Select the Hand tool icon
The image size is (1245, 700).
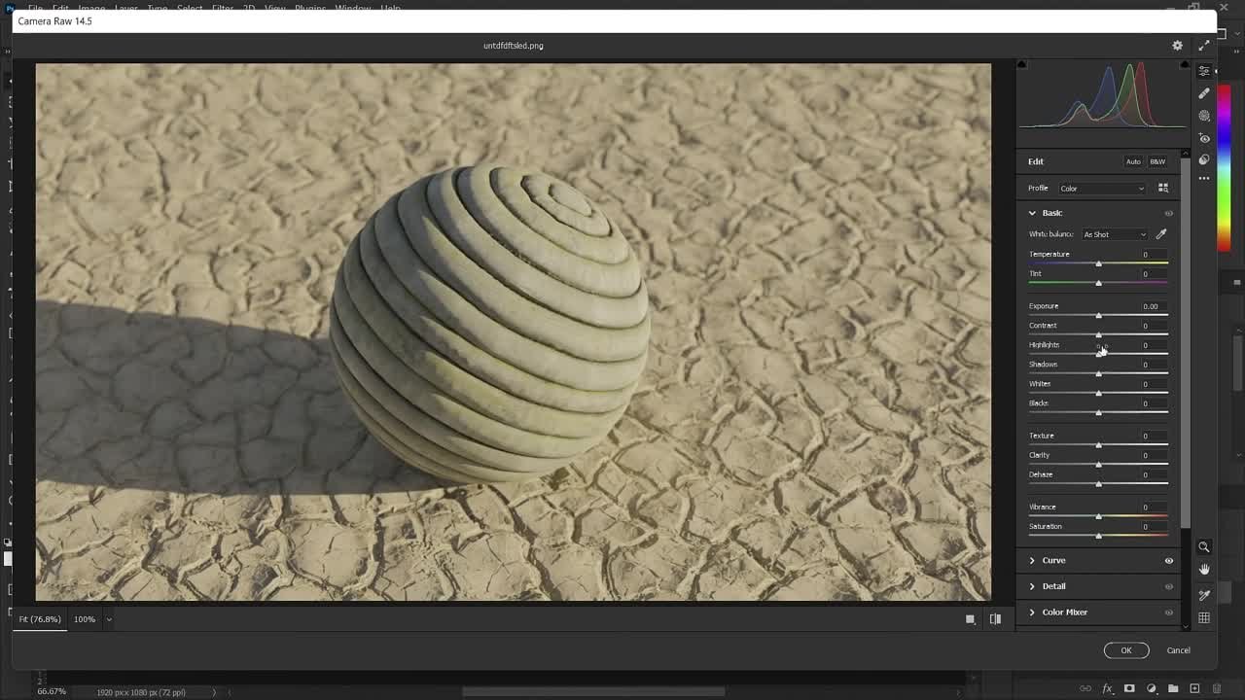point(1204,569)
